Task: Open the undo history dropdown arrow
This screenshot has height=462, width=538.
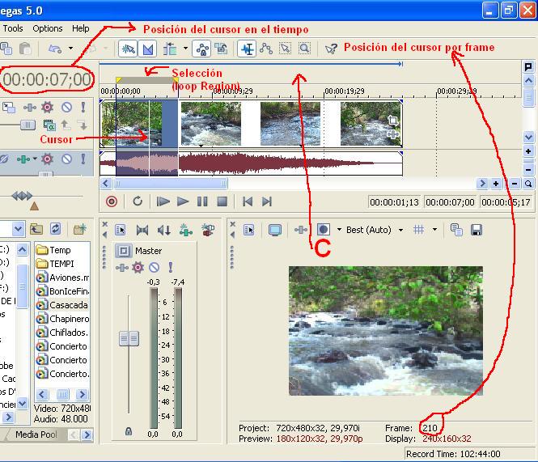Action: click(70, 49)
